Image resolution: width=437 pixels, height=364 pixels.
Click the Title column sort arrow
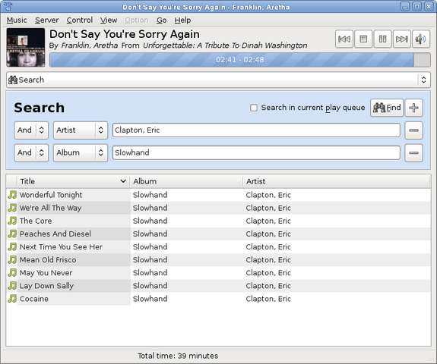(123, 181)
